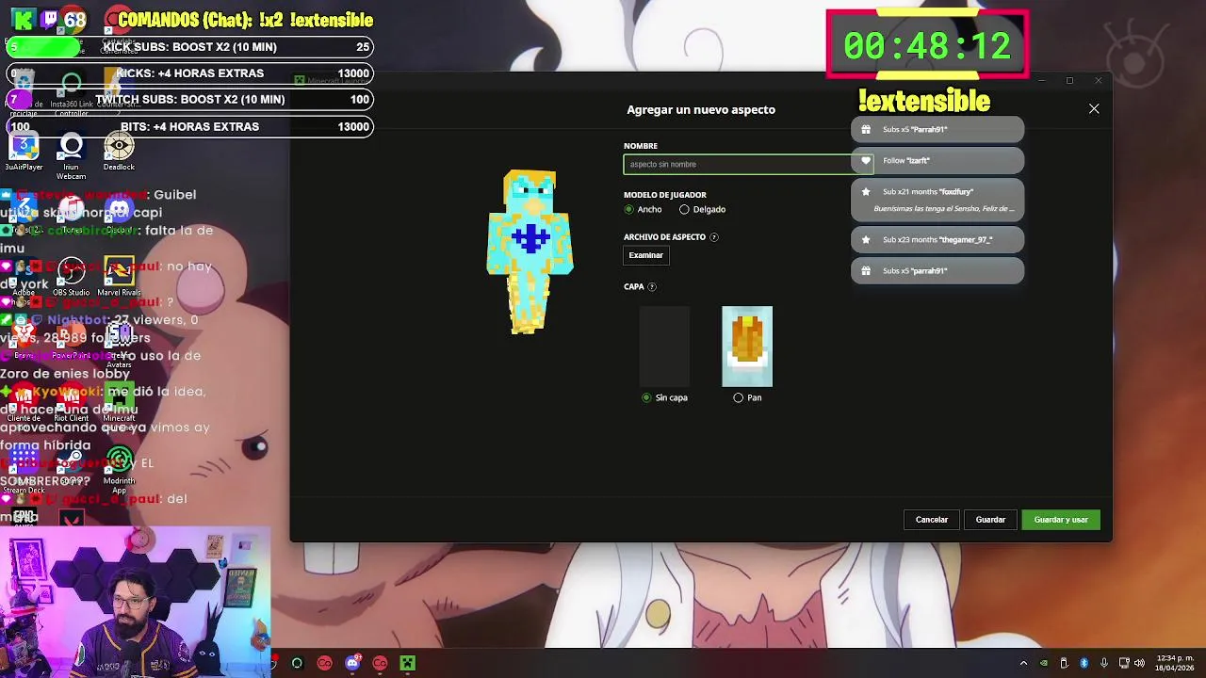The image size is (1206, 678).
Task: Open Discord in the taskbar
Action: [352, 664]
